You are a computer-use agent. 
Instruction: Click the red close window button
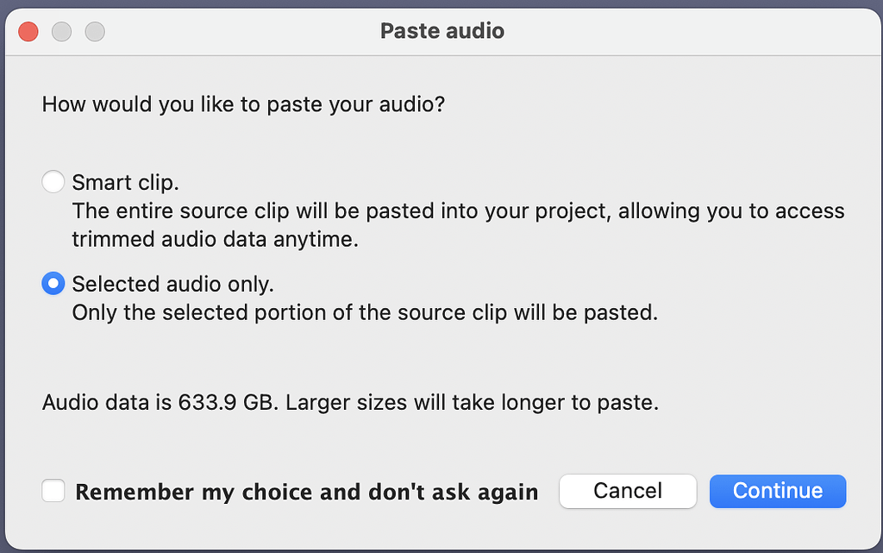click(x=27, y=31)
